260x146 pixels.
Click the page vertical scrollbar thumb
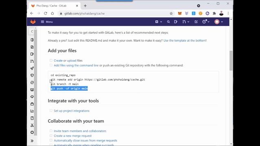tap(231, 60)
